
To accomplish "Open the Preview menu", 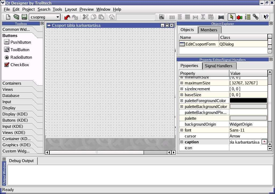I will pos(86,9).
